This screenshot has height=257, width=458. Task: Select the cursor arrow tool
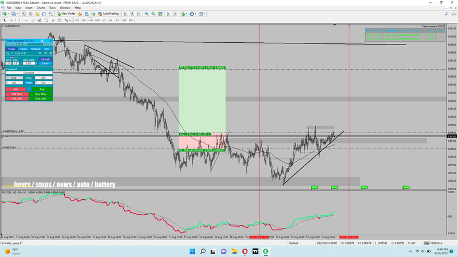point(5,20)
